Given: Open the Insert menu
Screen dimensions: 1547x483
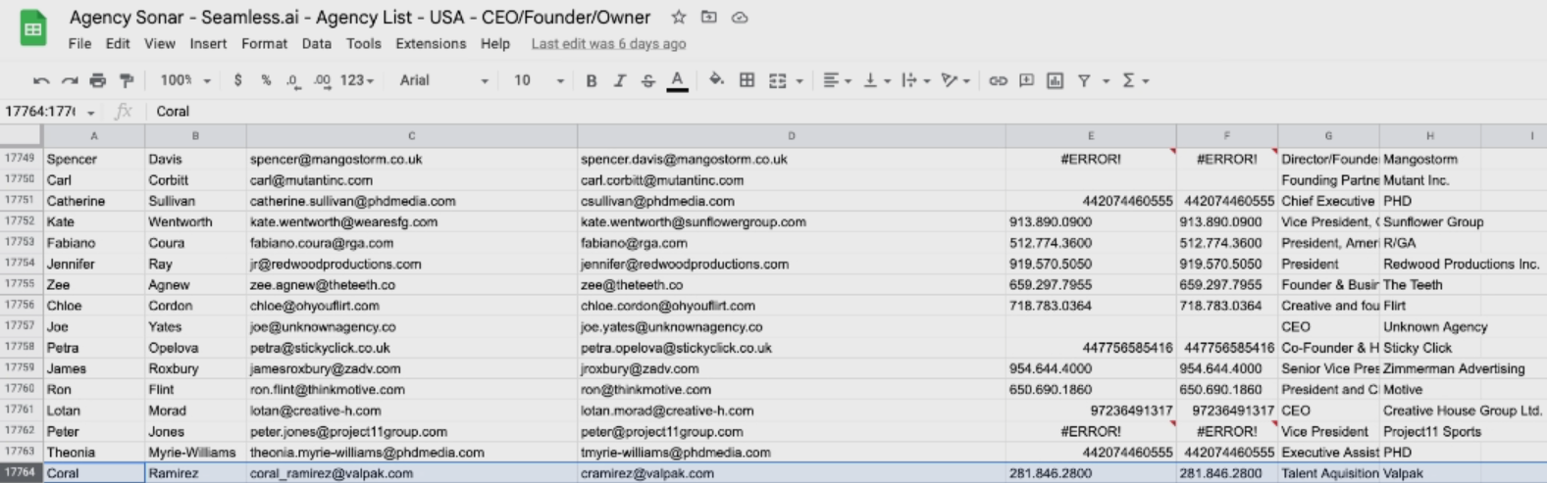Looking at the screenshot, I should tap(208, 43).
